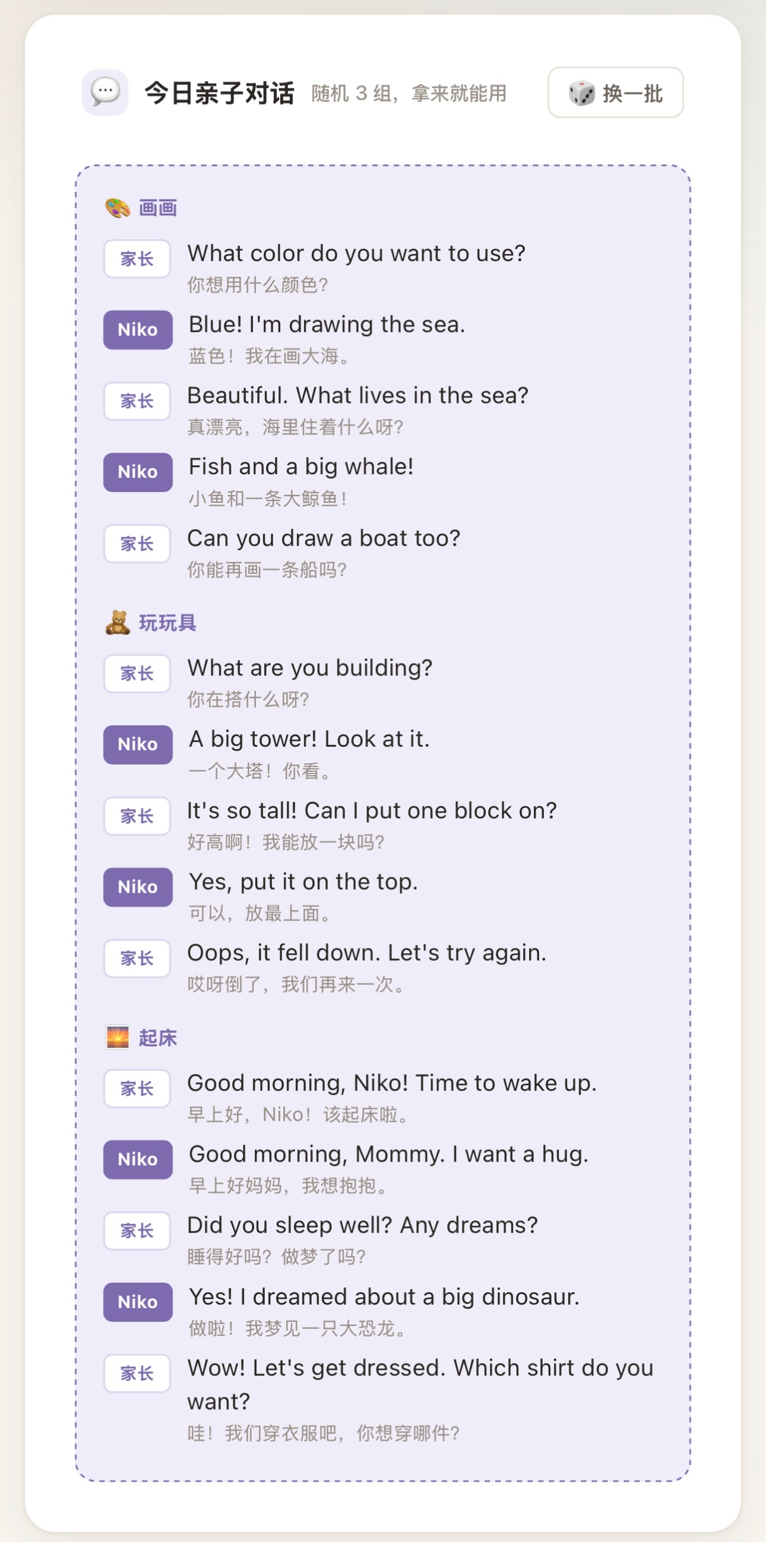Click the line "Oops, it fell down. Let's try again."

366,953
